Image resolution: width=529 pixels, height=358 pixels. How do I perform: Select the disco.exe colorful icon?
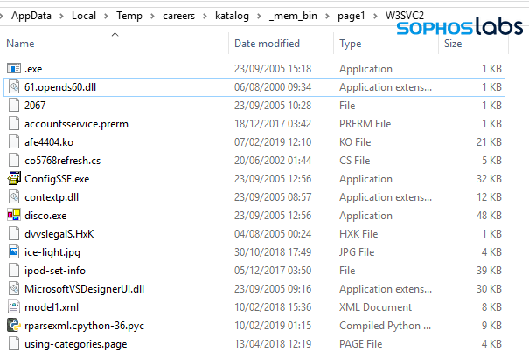click(x=14, y=215)
